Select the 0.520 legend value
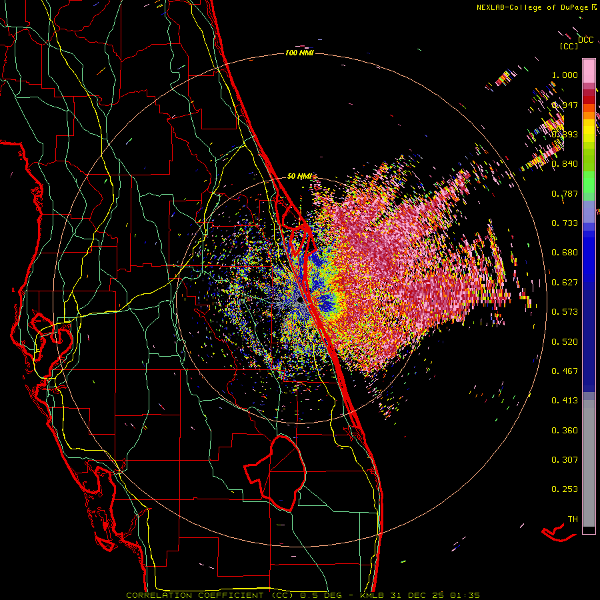Viewport: 600px width, 600px height. tap(565, 341)
